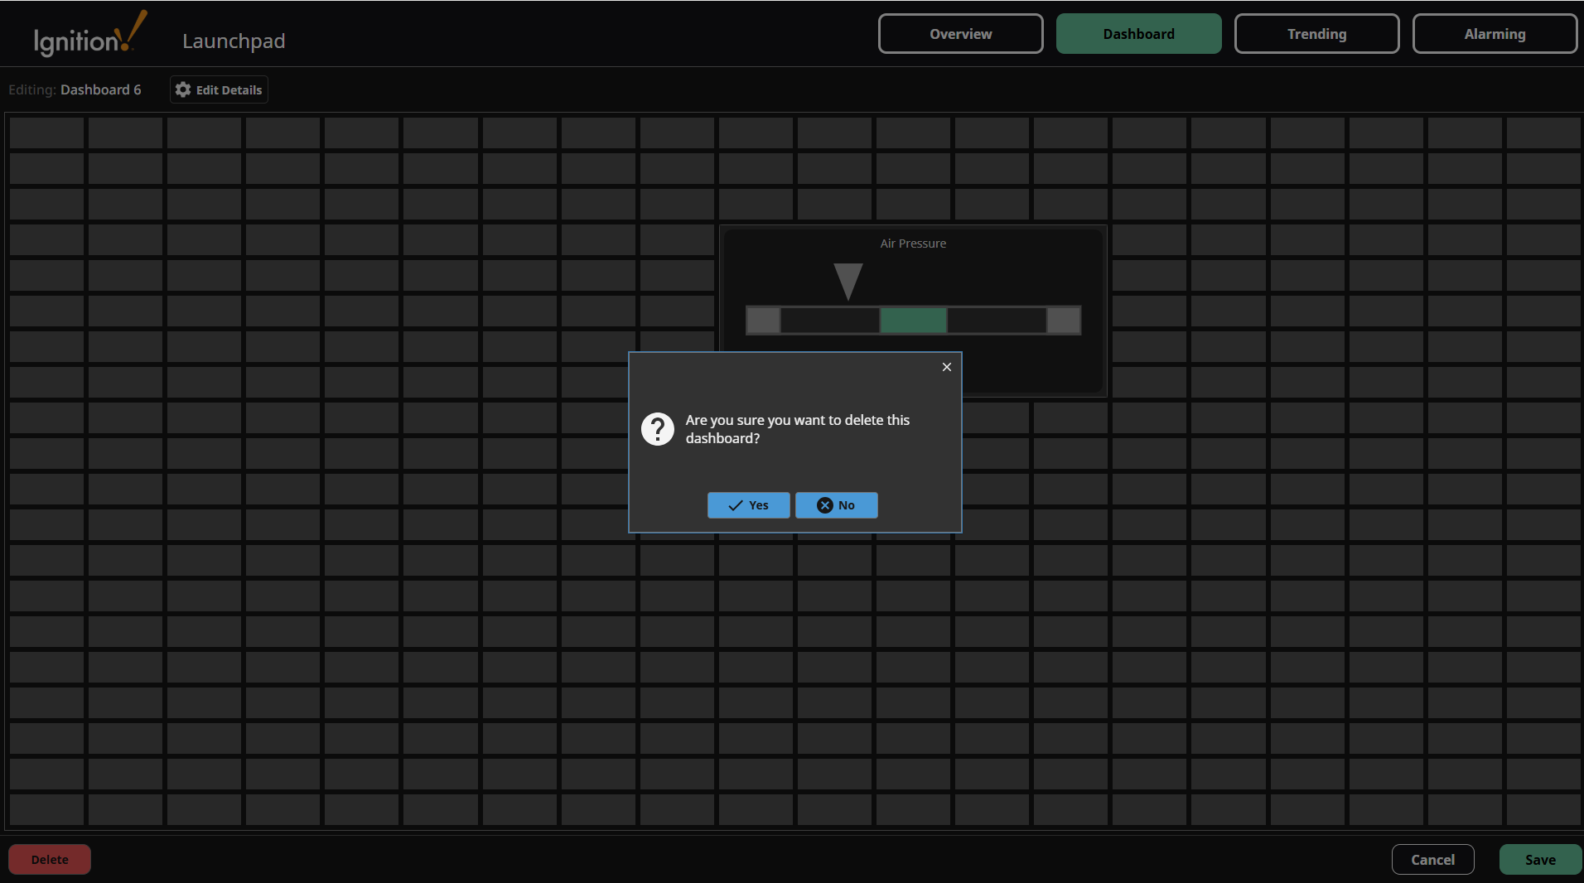Open Edit Details for Dashboard 6
Screen dimensions: 1584x883
(x=218, y=89)
